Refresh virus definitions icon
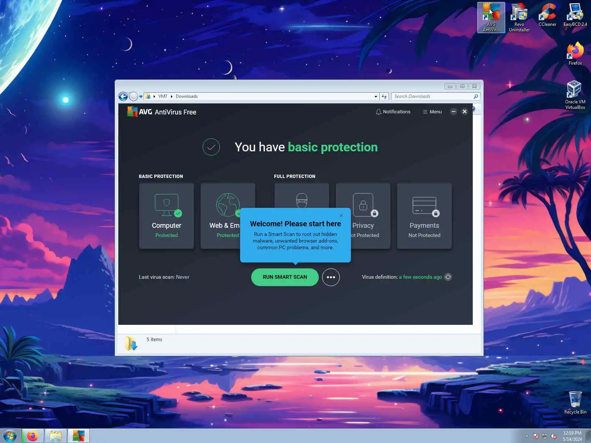591x443 pixels. pos(448,277)
